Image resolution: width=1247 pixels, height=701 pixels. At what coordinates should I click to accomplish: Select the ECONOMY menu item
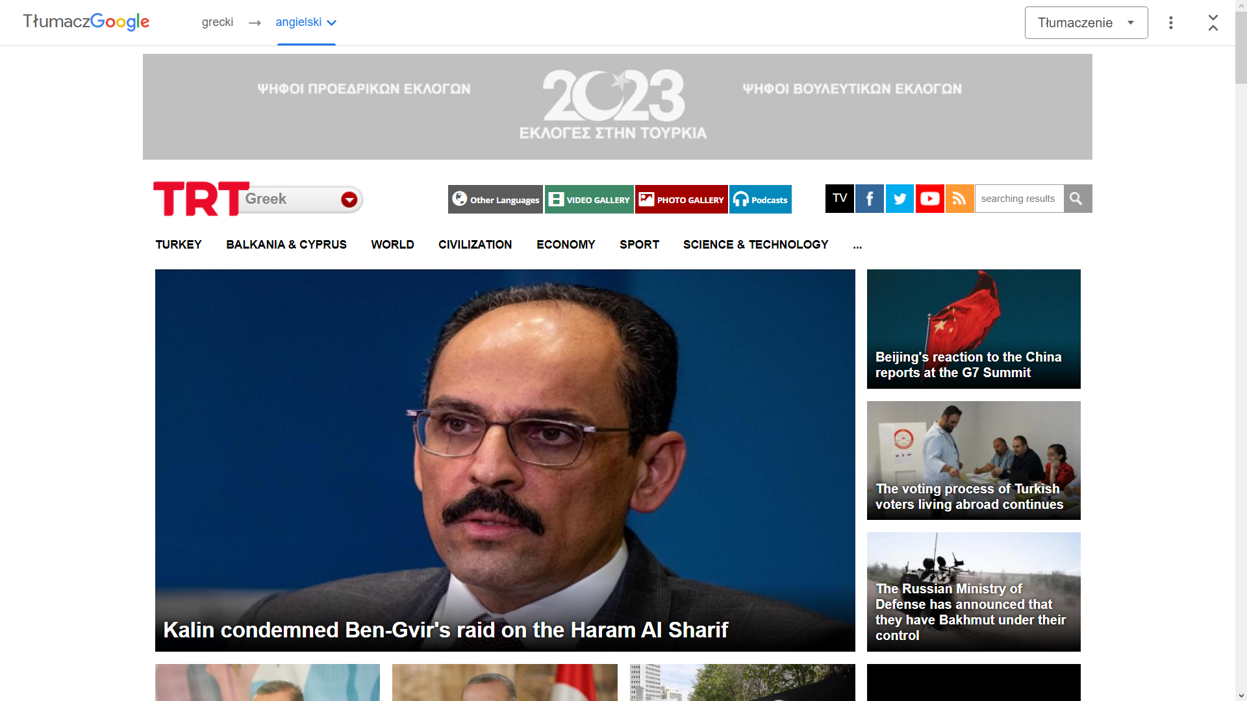566,245
